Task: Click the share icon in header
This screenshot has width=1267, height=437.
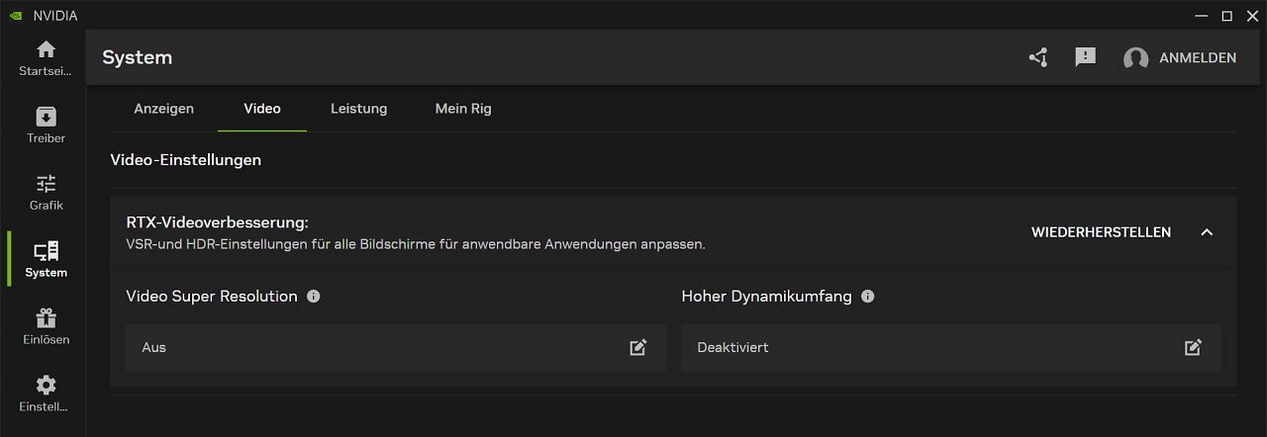Action: (1038, 57)
